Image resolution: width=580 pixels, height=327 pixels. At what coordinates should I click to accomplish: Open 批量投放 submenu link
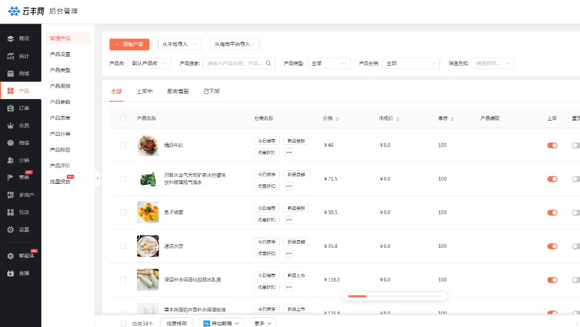pyautogui.click(x=60, y=182)
